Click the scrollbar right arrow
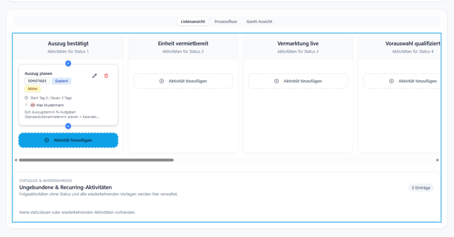This screenshot has height=237, width=454. pos(438,160)
